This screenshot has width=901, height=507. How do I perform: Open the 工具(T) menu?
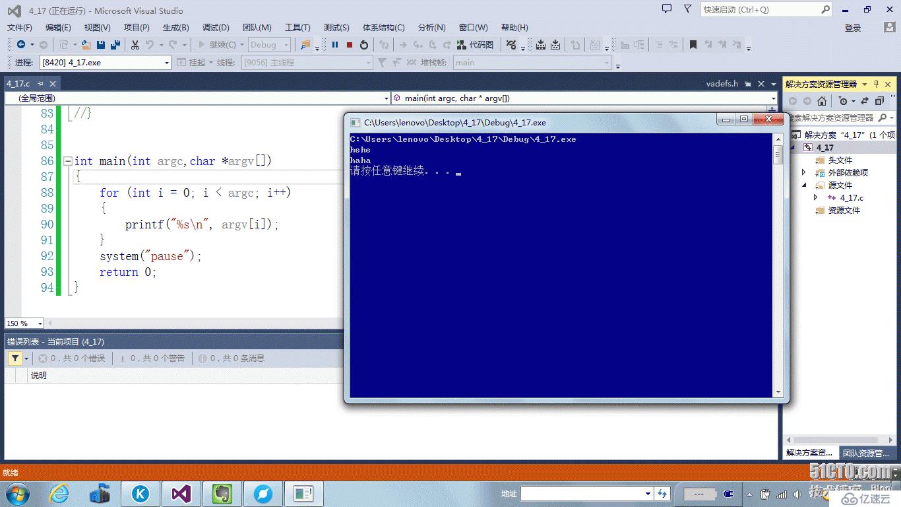click(x=297, y=27)
